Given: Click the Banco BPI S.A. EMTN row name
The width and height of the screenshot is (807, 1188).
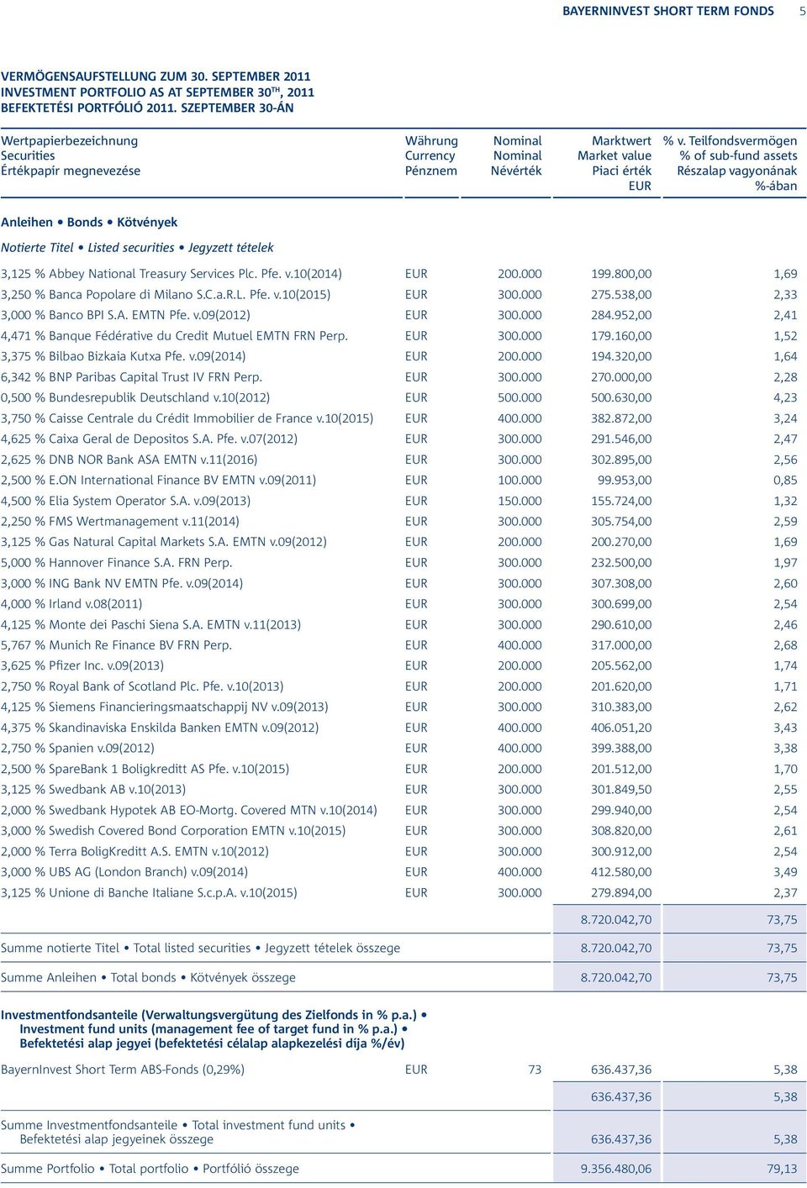Looking at the screenshot, I should coord(125,315).
